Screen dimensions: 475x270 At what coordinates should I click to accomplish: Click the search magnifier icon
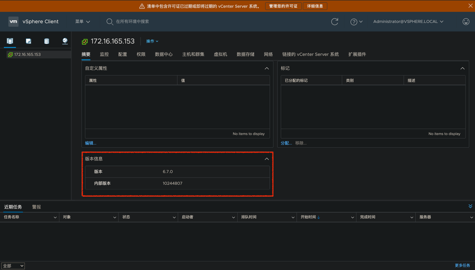(110, 22)
